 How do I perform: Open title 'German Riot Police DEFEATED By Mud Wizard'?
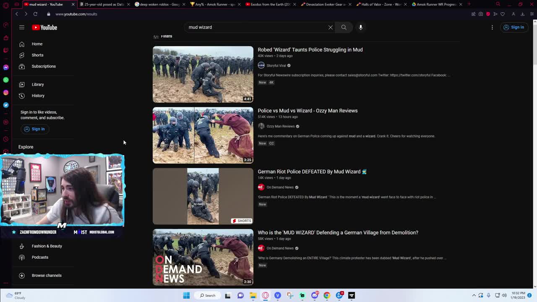[312, 172]
